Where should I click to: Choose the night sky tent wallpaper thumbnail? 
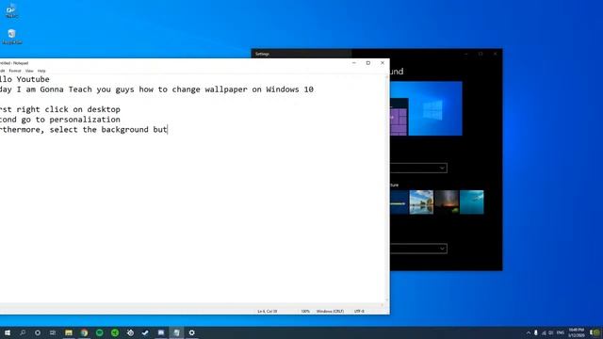tap(447, 202)
